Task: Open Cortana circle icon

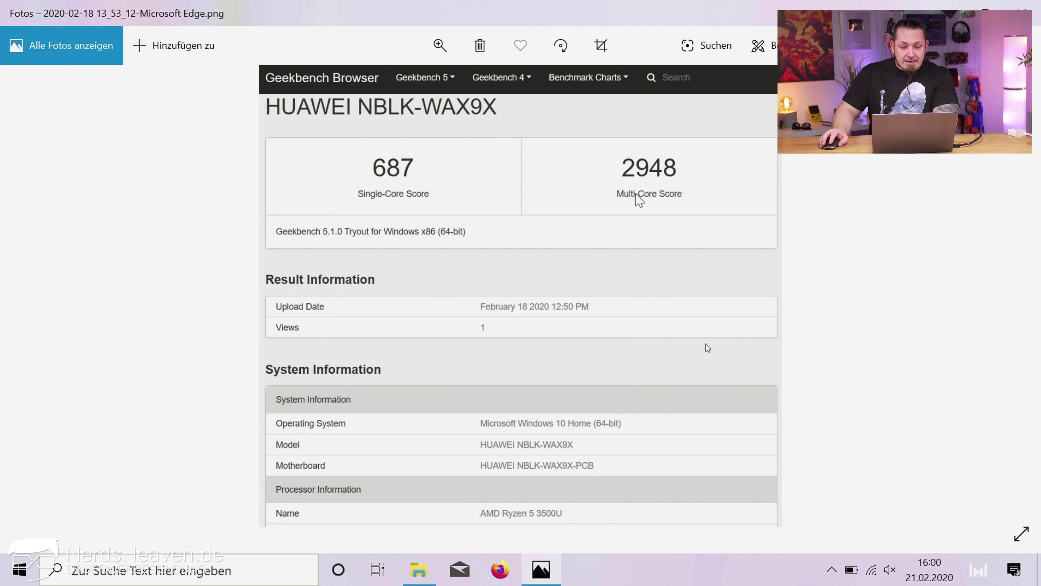Action: pos(338,570)
